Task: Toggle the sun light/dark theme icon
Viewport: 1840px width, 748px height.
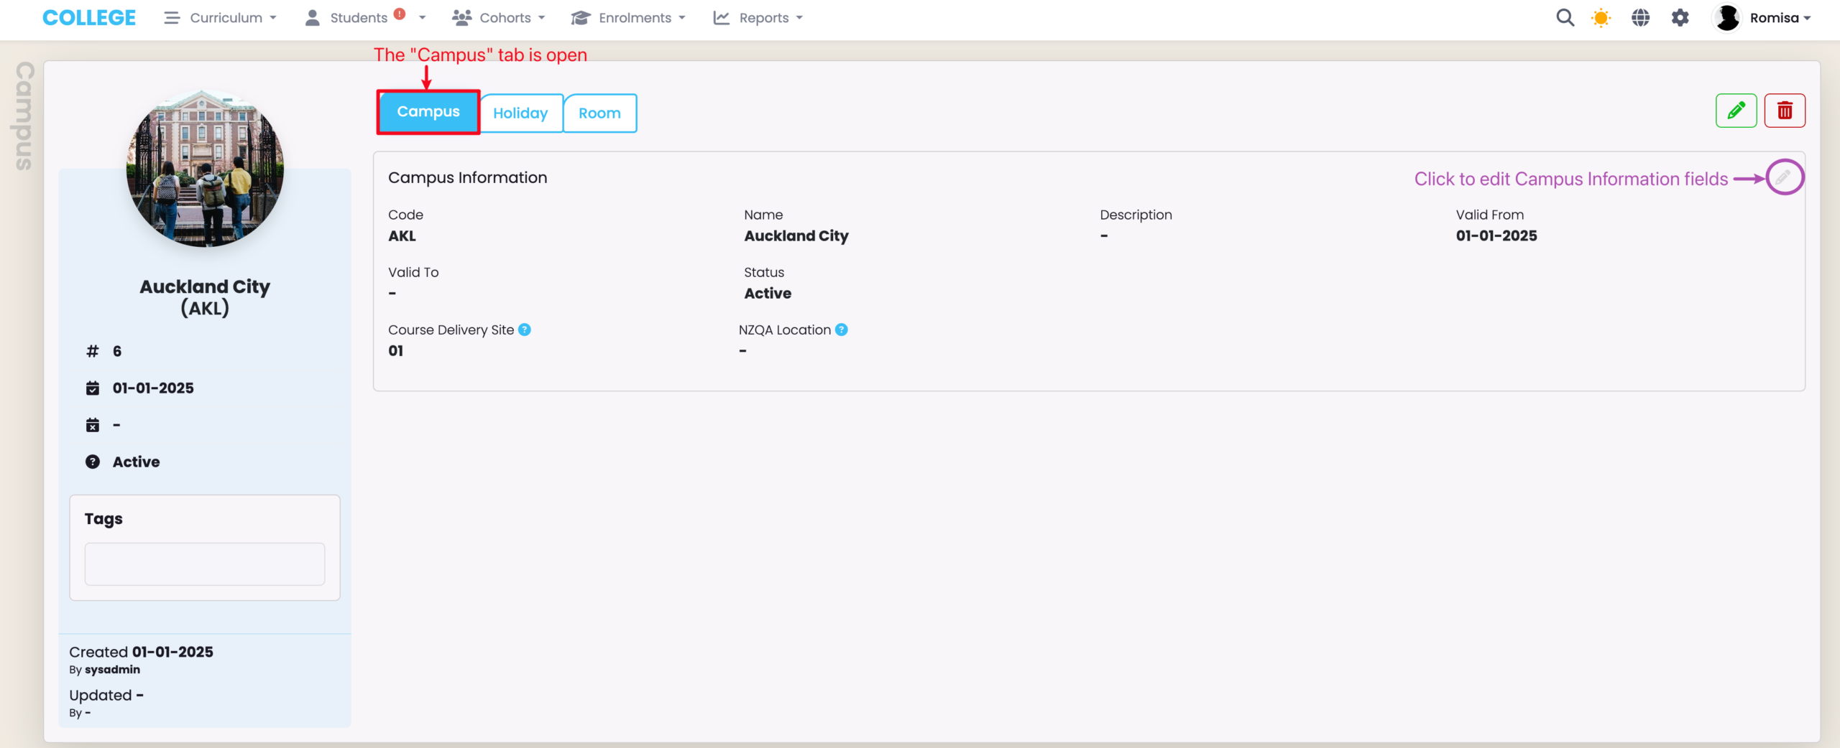Action: [x=1601, y=18]
